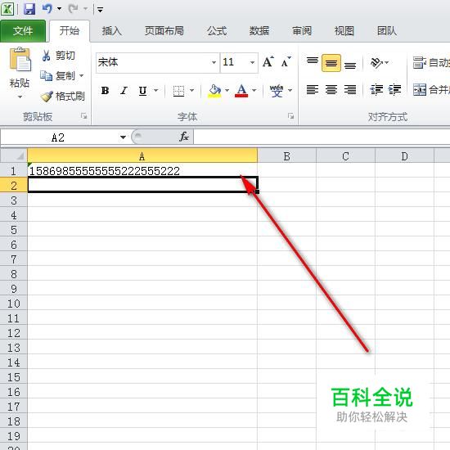The height and width of the screenshot is (450, 450).
Task: Open the 页面布局 tab
Action: 164,31
